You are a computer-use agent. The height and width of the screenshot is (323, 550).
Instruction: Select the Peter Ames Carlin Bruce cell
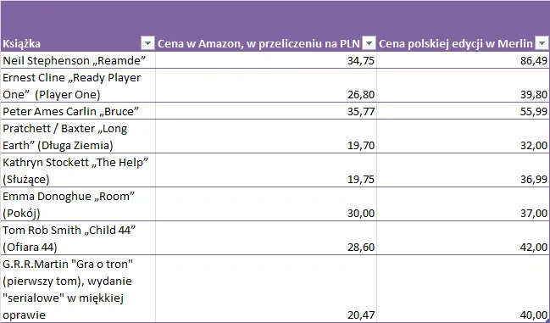point(78,111)
